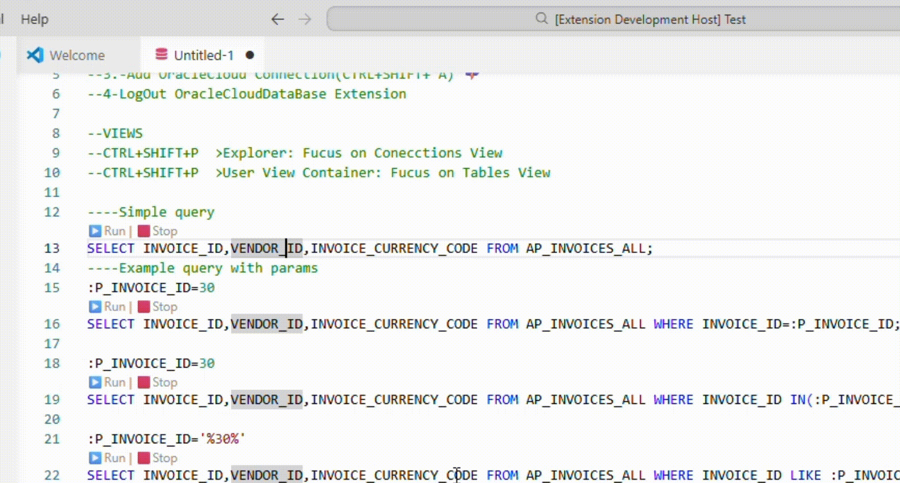Click the magnifier icon in the search bar

point(541,19)
